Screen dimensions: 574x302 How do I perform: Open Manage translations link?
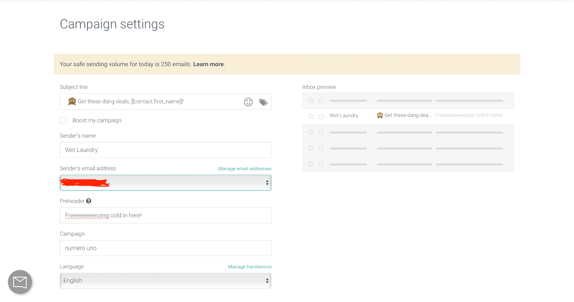[x=250, y=267]
